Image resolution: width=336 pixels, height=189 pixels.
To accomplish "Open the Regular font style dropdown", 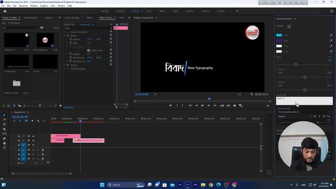I will [295, 117].
